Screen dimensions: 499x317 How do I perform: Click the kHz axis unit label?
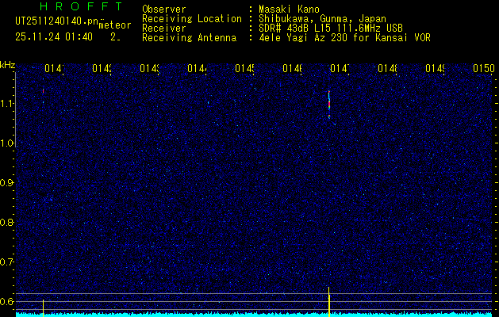tap(7, 65)
